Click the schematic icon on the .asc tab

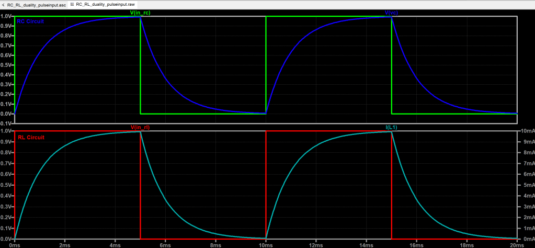point(4,4)
